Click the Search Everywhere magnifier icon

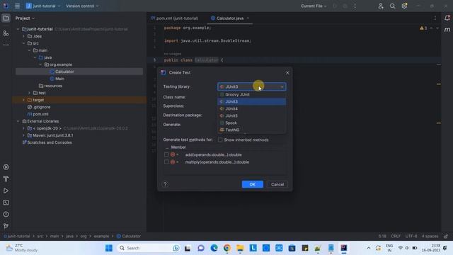click(x=392, y=6)
